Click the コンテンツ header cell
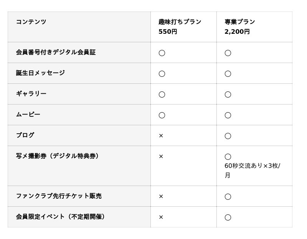This screenshot has width=307, height=239. [31, 22]
